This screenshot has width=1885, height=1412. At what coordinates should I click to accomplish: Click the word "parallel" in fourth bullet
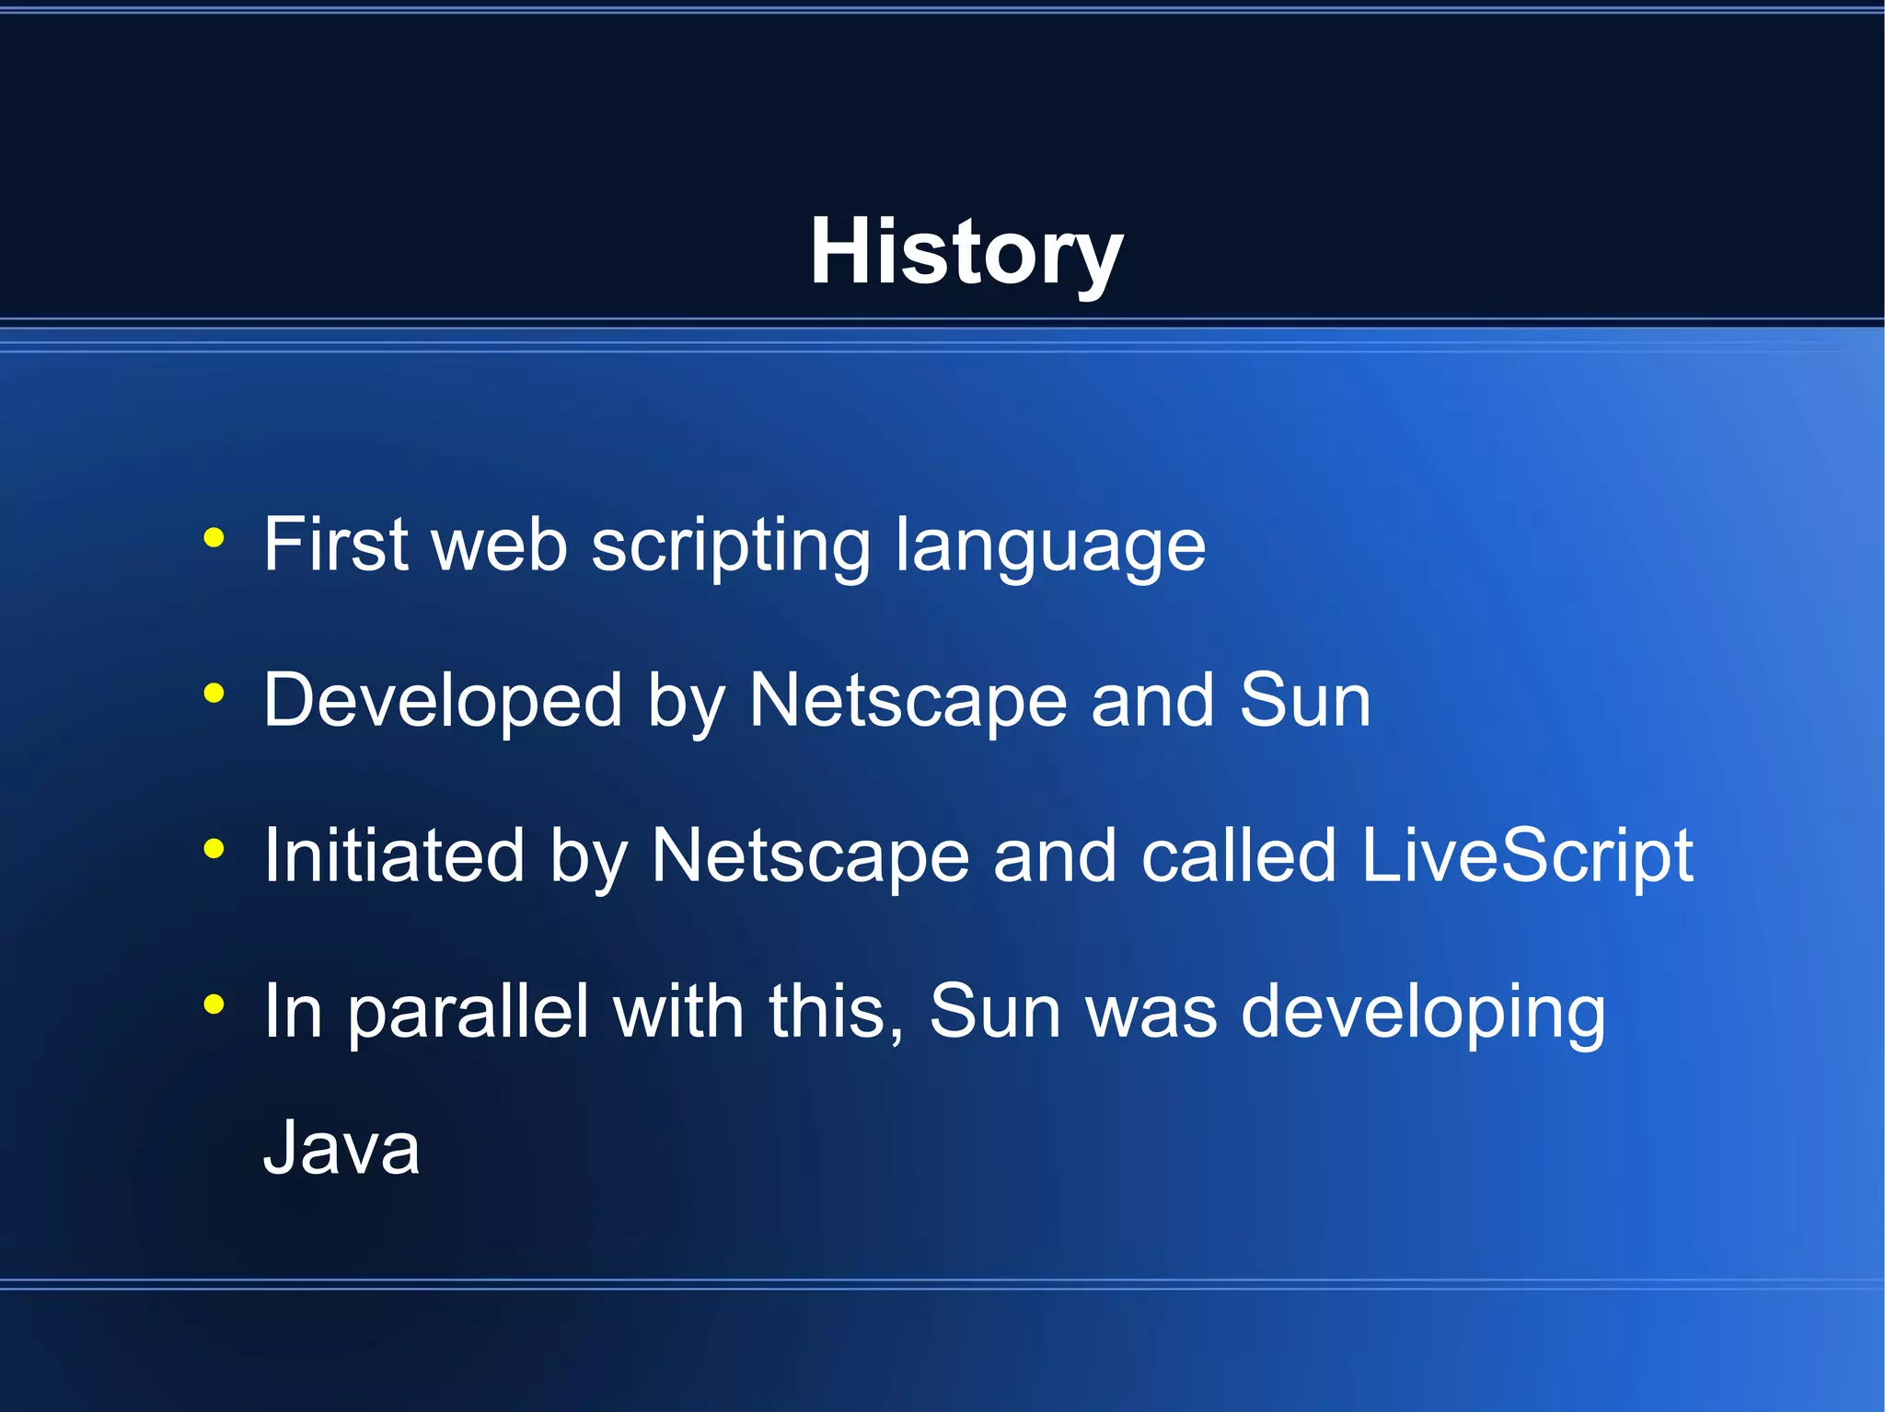pyautogui.click(x=468, y=1011)
